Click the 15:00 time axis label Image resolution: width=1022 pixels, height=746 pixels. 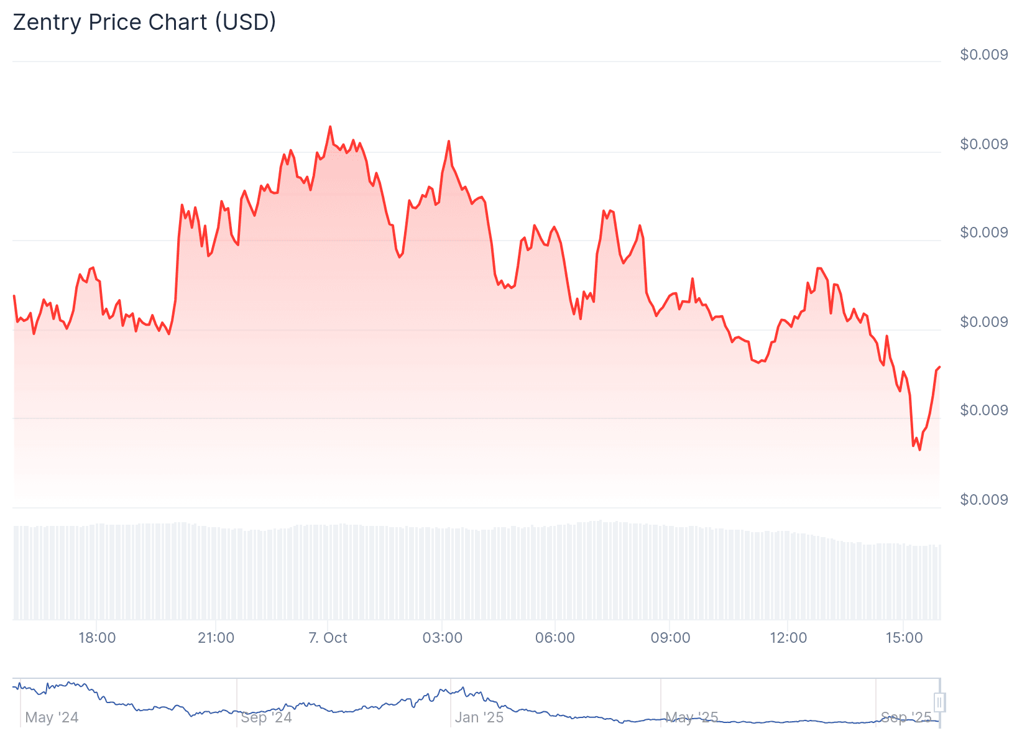pyautogui.click(x=904, y=638)
